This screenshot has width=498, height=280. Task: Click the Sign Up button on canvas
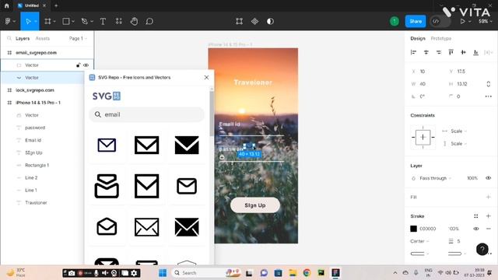pos(255,205)
